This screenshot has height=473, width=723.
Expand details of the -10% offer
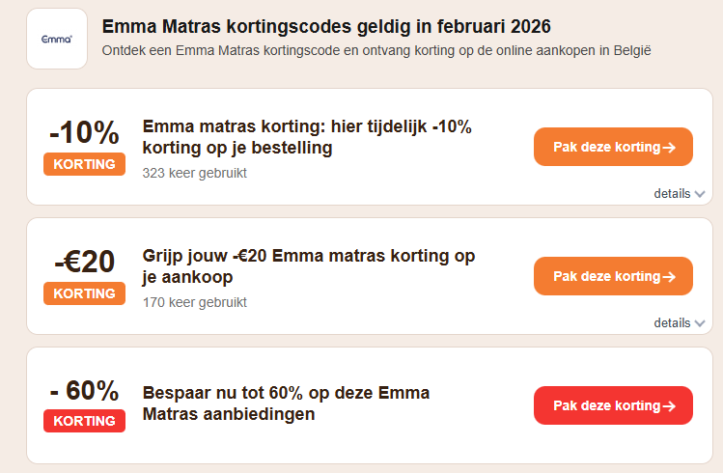[672, 193]
